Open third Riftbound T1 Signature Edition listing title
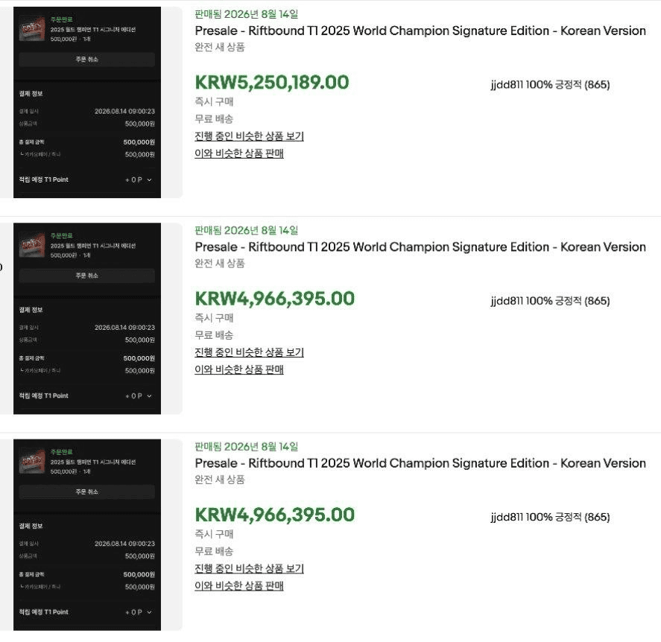This screenshot has height=642, width=661. tap(420, 463)
